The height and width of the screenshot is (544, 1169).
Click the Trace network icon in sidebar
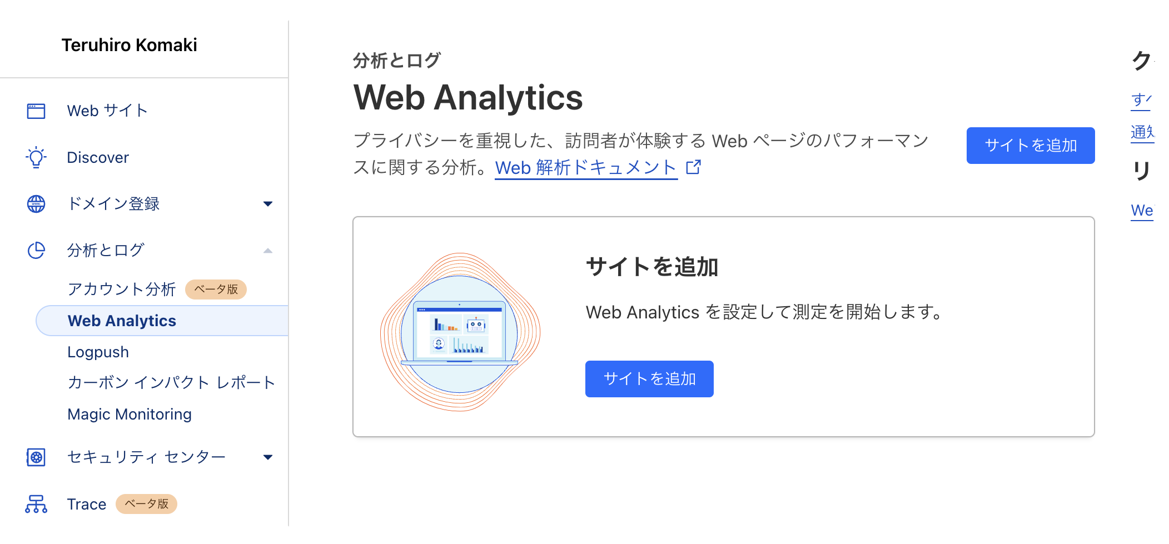[x=35, y=504]
